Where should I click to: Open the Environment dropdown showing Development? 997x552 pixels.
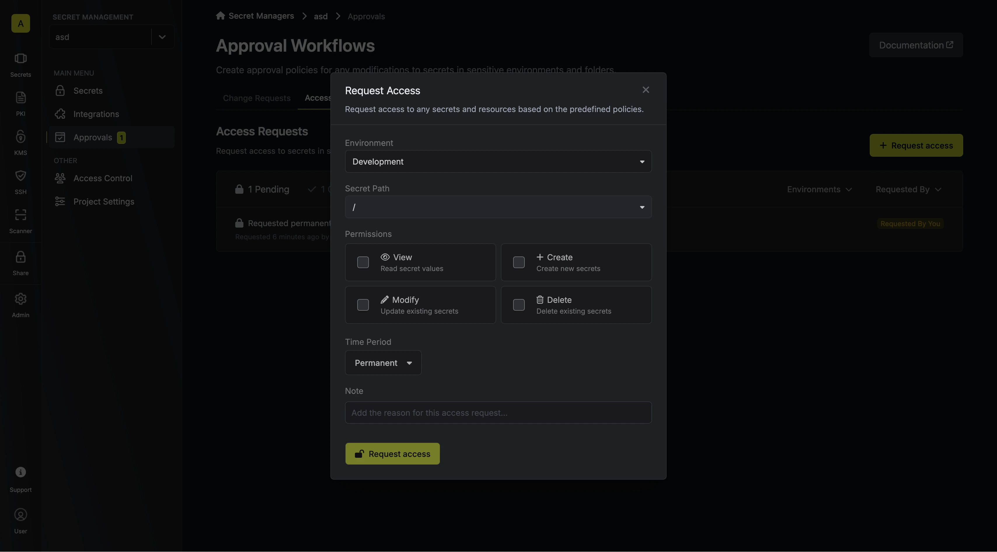point(498,161)
